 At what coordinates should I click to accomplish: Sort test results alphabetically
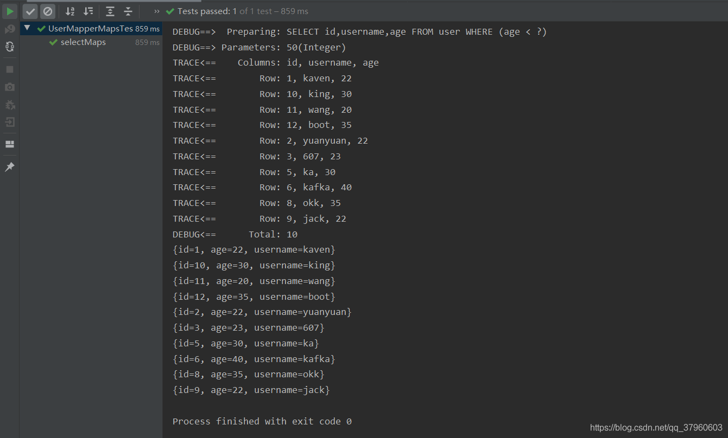(70, 11)
